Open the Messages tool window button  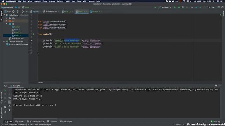tap(66, 121)
